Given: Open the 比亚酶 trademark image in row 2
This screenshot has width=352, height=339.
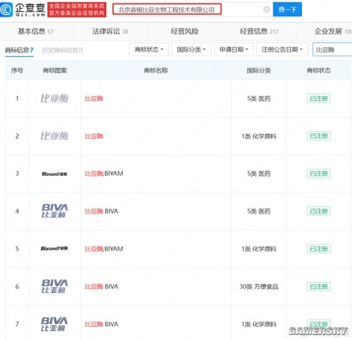Looking at the screenshot, I should click(x=54, y=136).
